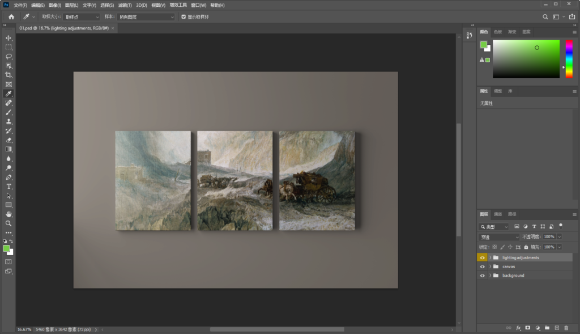Click the foreground color swatch in toolbar
The width and height of the screenshot is (580, 334).
tap(6, 249)
